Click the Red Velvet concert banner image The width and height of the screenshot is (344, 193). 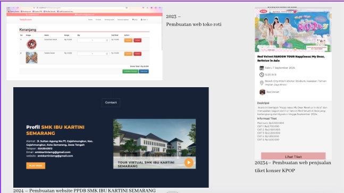point(293,30)
